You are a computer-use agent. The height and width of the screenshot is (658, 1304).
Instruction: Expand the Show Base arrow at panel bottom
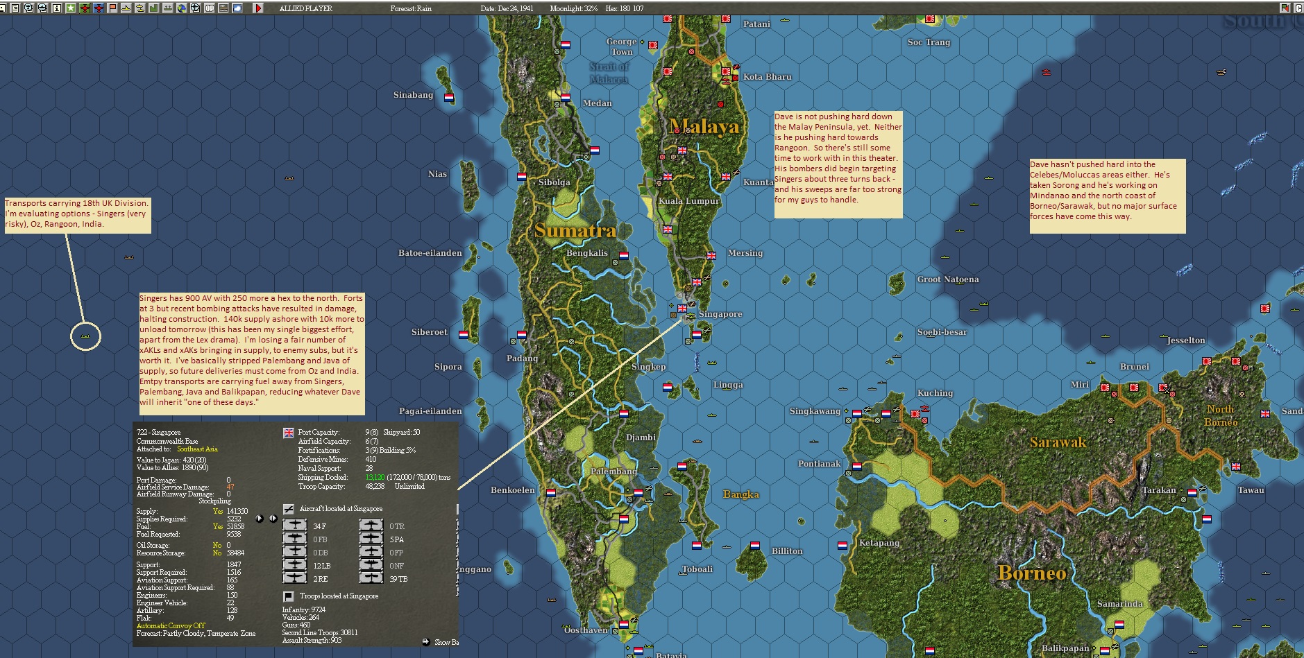[426, 642]
